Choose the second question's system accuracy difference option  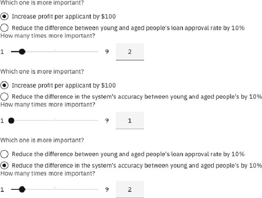point(5,97)
